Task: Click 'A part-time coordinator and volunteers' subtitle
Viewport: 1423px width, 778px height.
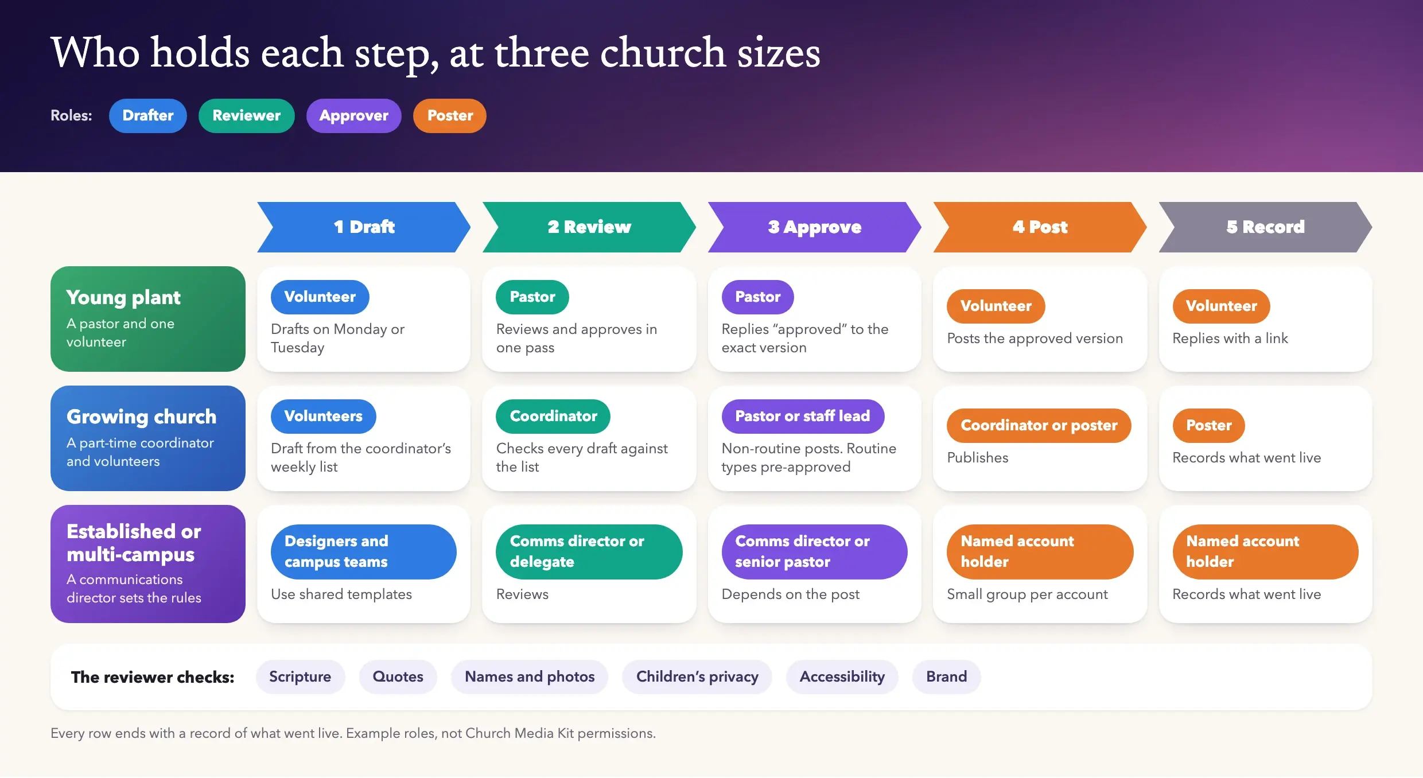Action: click(x=140, y=452)
